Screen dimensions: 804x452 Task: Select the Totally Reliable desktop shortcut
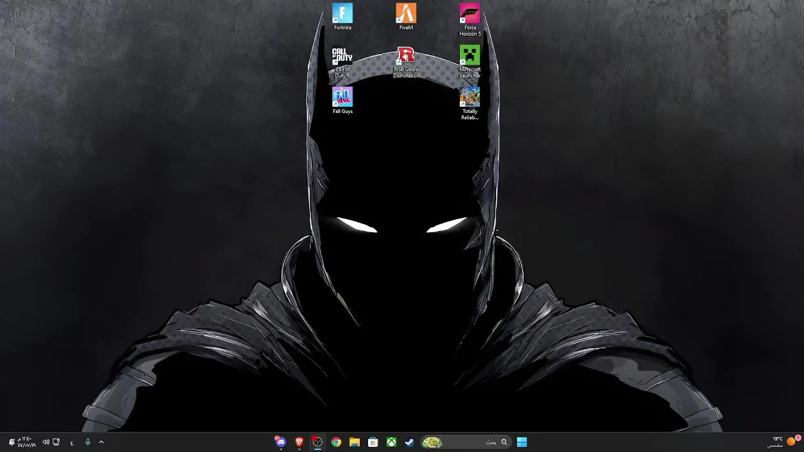(470, 104)
